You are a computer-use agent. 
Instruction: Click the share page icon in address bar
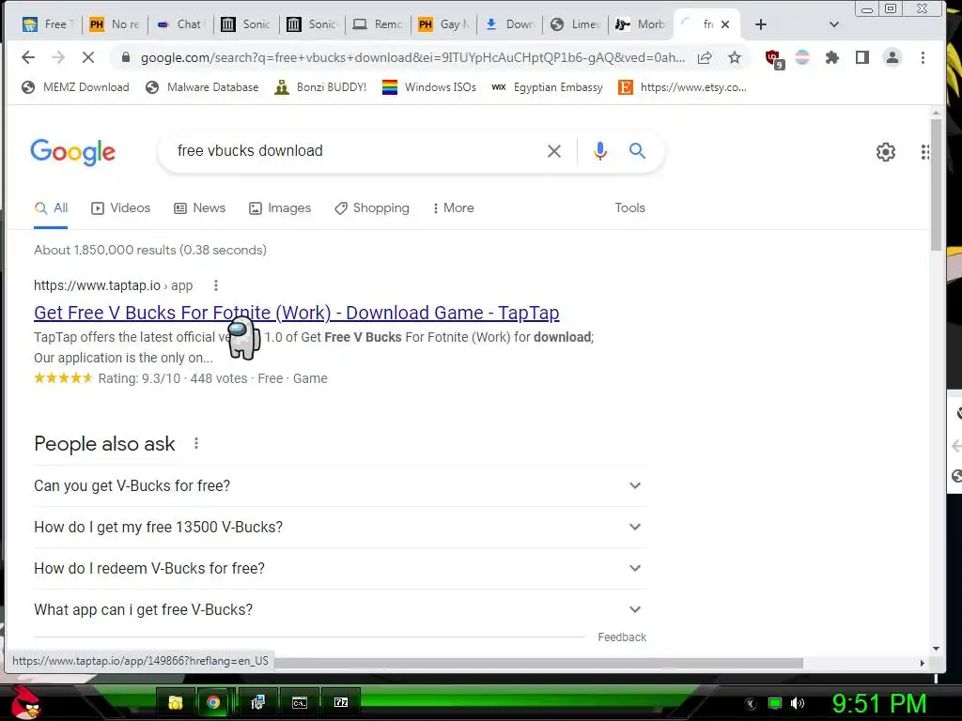click(x=705, y=57)
